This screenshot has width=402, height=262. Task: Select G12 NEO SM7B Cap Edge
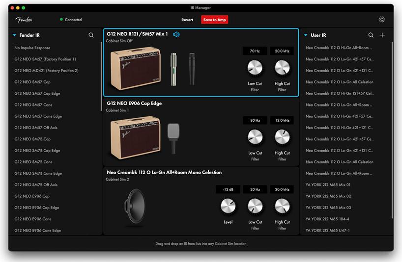37,151
